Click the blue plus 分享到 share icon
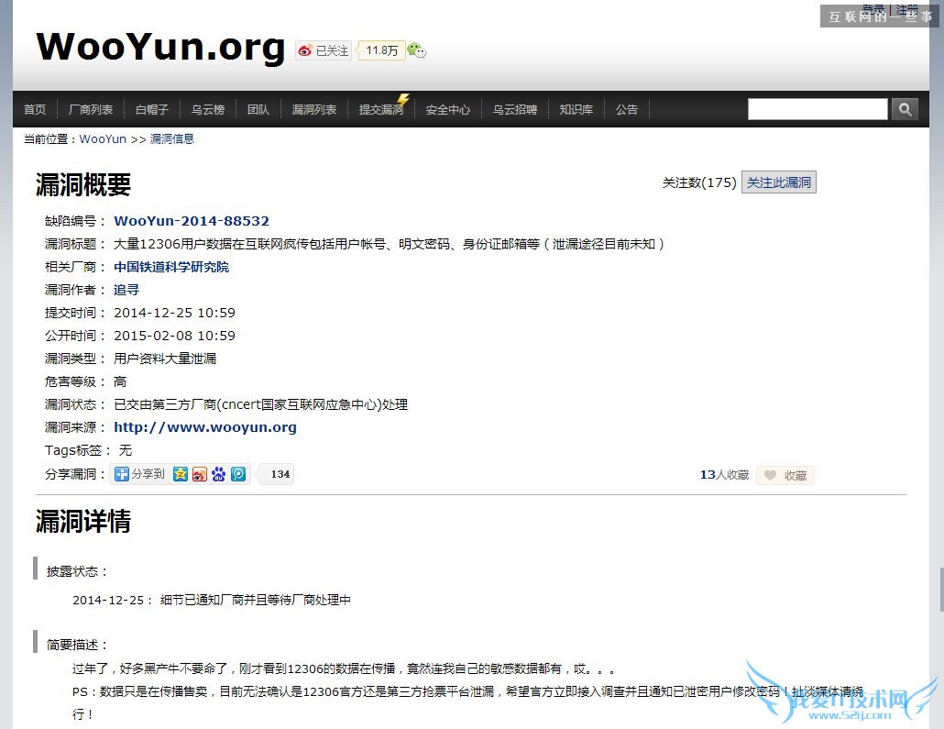Screen dimensions: 944x729 pyautogui.click(x=122, y=474)
